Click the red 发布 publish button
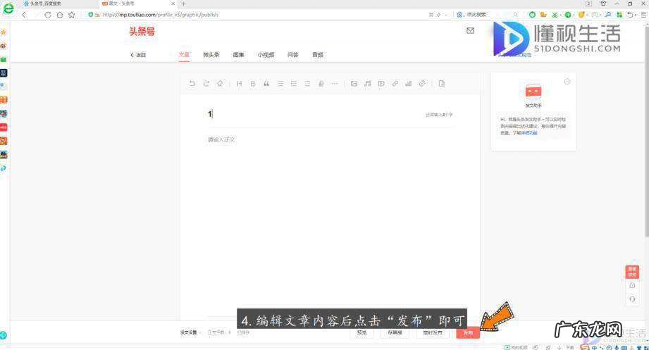This screenshot has width=649, height=350. click(x=468, y=332)
